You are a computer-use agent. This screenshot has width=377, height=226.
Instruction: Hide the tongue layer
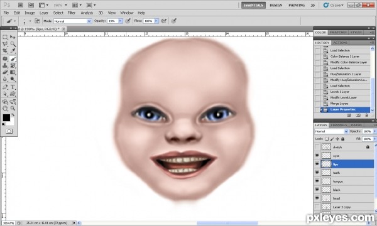(x=317, y=181)
